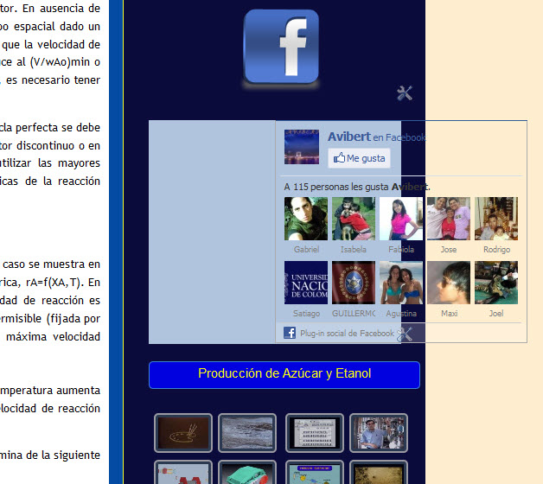Screen dimensions: 543x484
Task: Open the colored map diagram thumbnail
Action: tap(315, 473)
